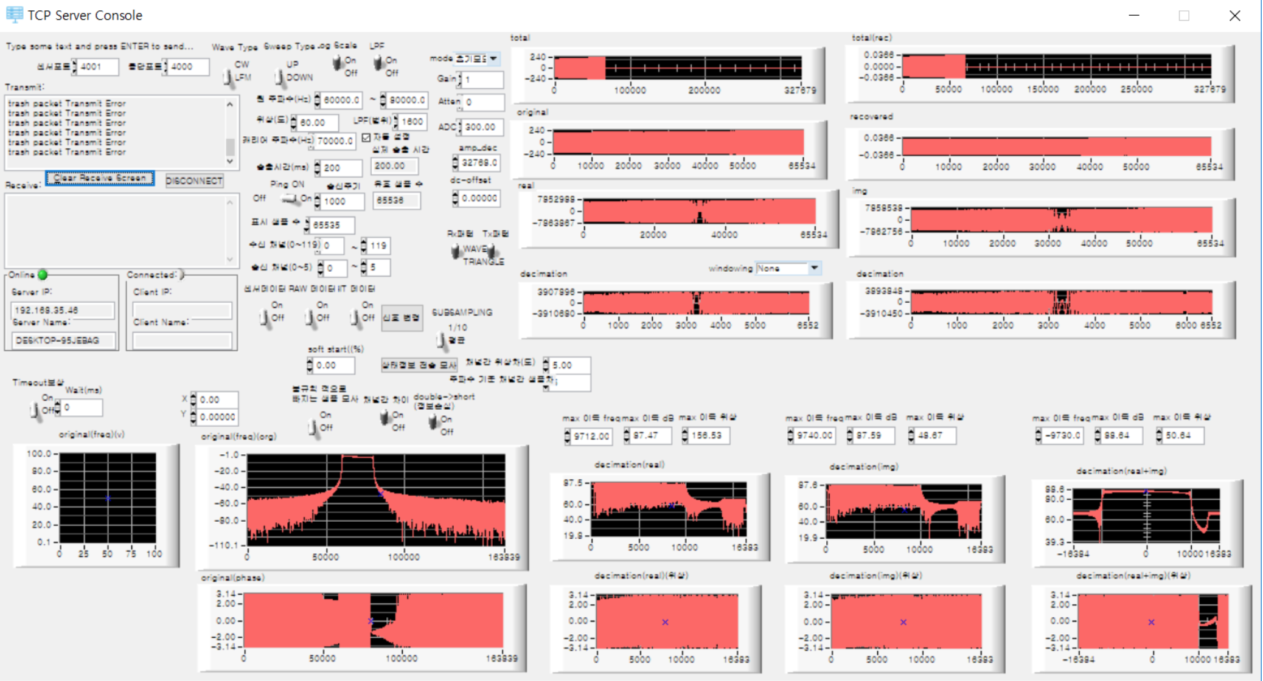Click the Server IP 192.168.35.46 field
The width and height of the screenshot is (1263, 681).
point(63,310)
